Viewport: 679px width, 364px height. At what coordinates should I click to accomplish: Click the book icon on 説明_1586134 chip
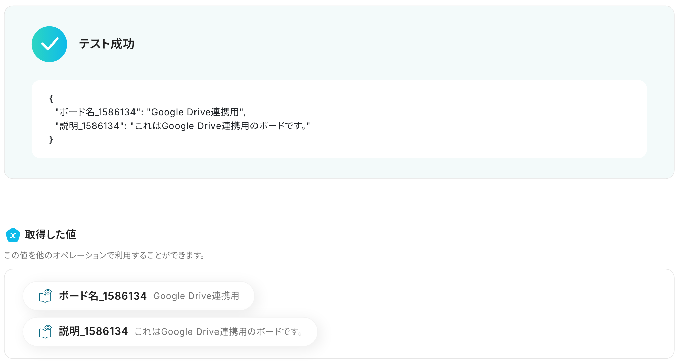[x=45, y=332]
